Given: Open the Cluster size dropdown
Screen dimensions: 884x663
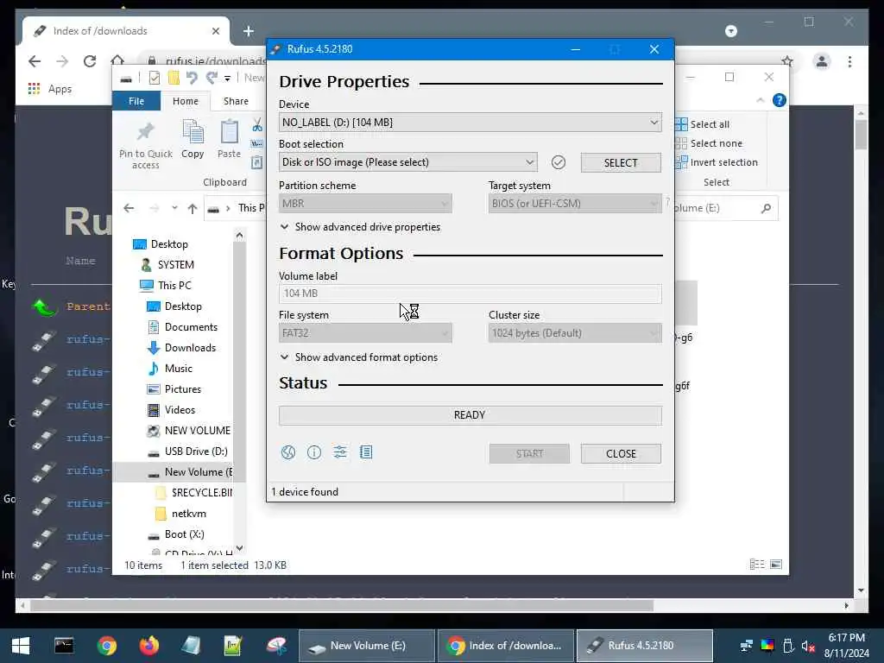Looking at the screenshot, I should (x=575, y=333).
